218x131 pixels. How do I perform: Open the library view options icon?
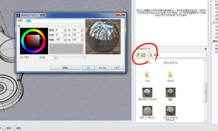(x=143, y=55)
